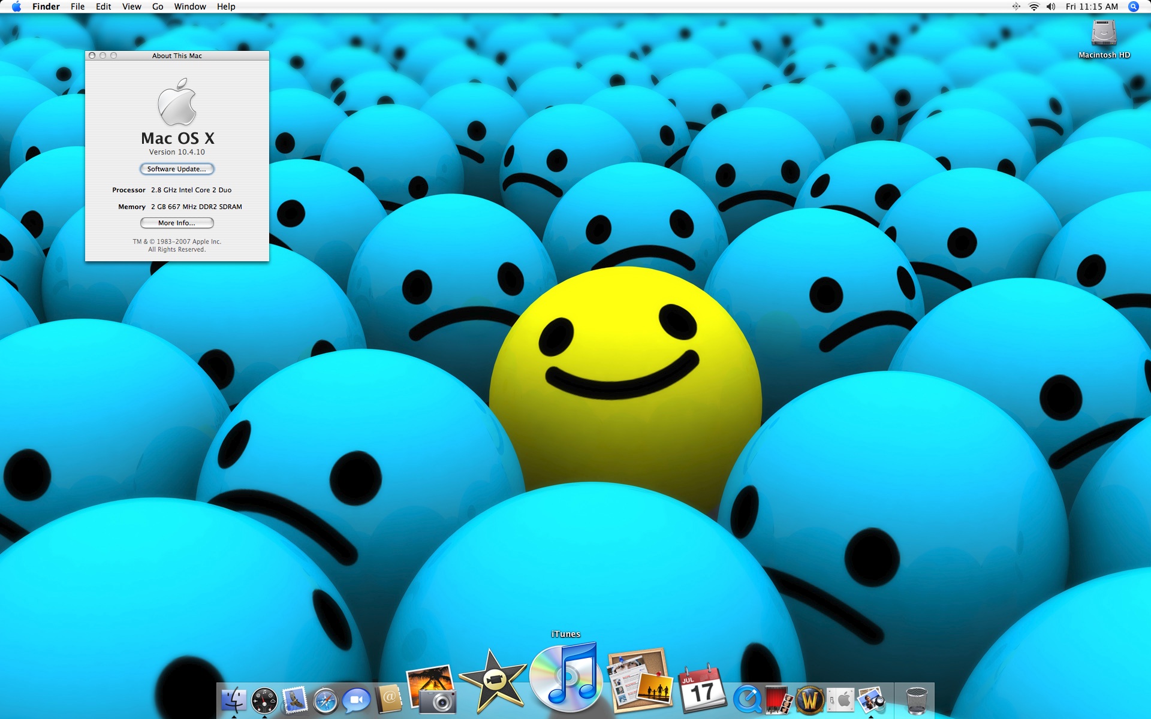
Task: Minimize the About This Mac window
Action: point(103,56)
